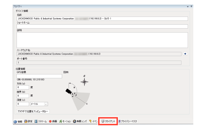206x129 pixels.
Task: Click the 深度 (c) value field
Action: pyautogui.click(x=23, y=104)
